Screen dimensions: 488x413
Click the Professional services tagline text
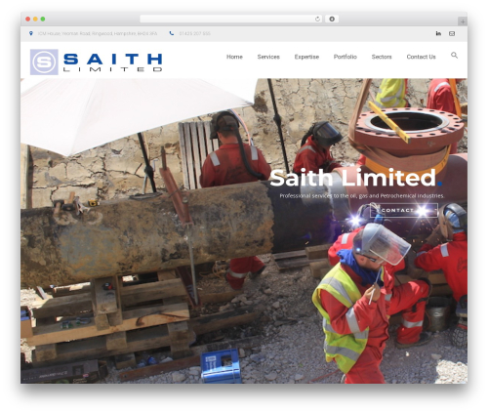pos(362,195)
